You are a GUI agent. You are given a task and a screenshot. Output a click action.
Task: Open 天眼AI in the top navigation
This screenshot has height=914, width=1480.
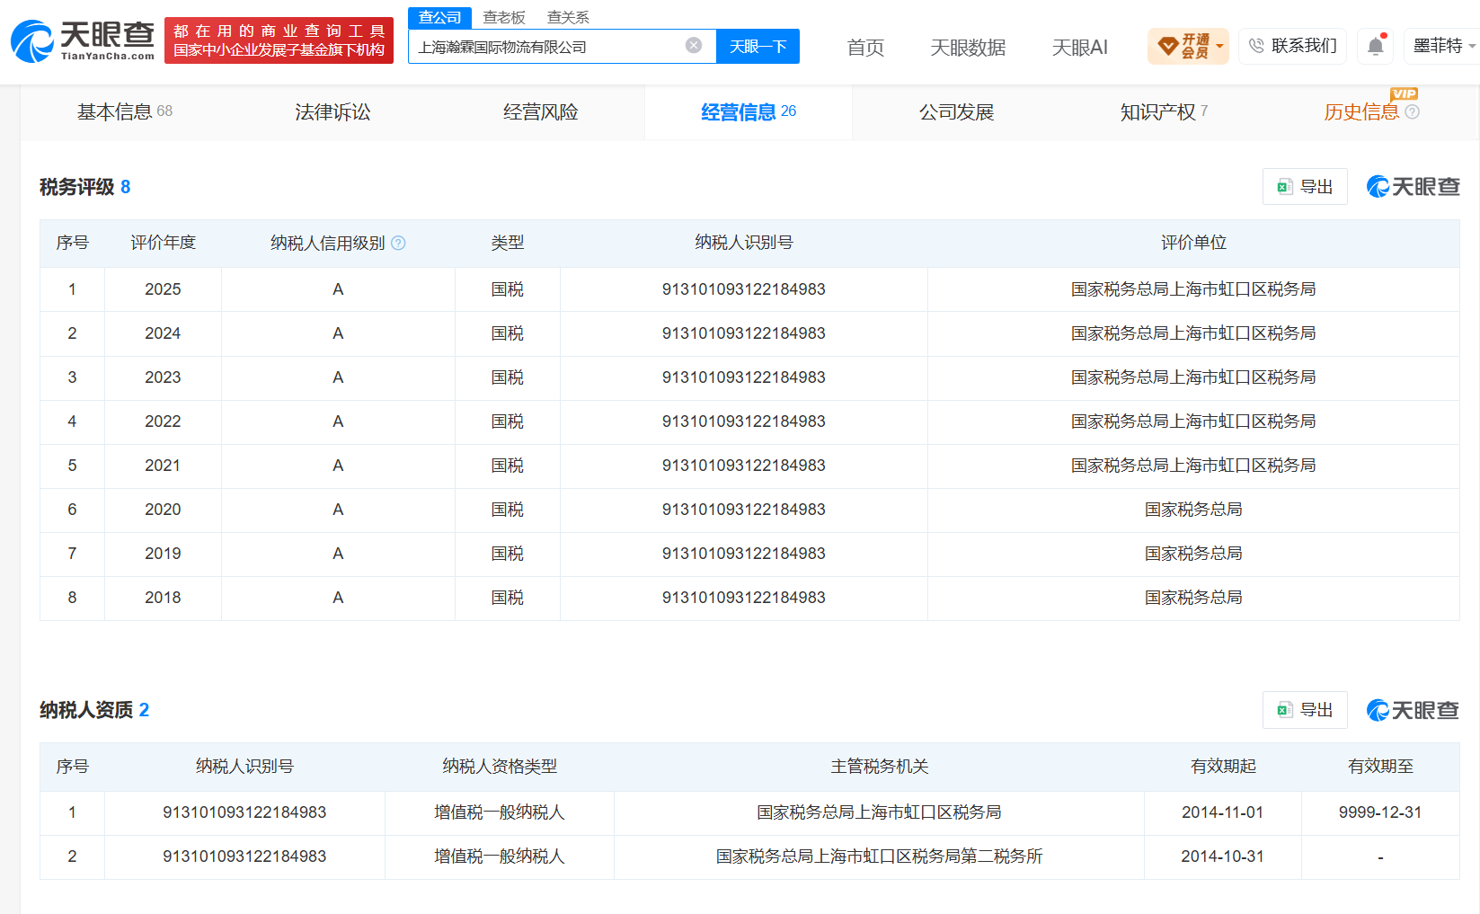pos(1080,48)
